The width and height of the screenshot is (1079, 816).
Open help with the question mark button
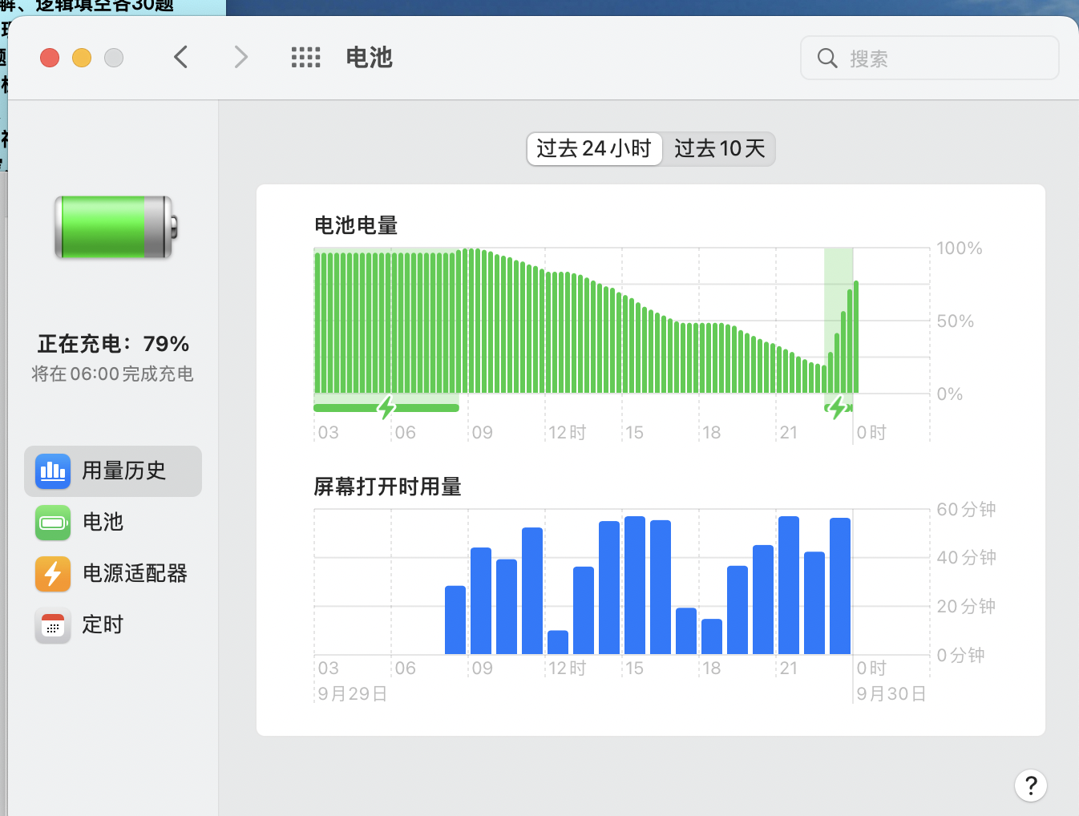coord(1030,786)
